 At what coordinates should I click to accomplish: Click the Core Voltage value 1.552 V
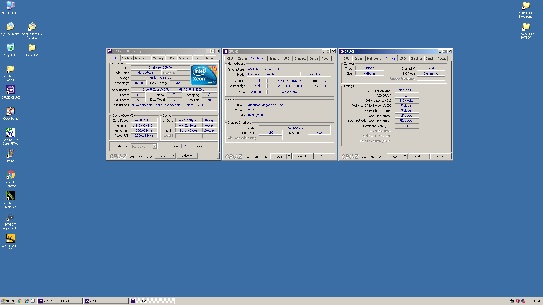coord(179,83)
